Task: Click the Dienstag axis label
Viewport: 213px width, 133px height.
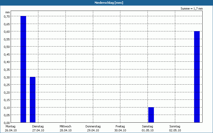Action: click(x=38, y=127)
